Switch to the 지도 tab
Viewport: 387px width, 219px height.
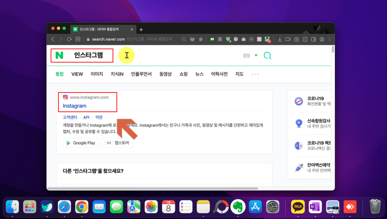point(240,74)
